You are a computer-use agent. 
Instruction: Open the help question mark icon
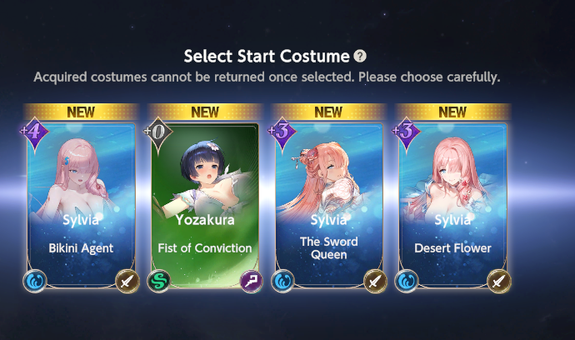coord(360,56)
